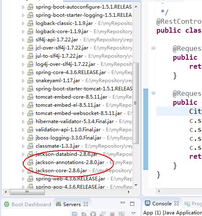202x216 pixels.
Task: Expand spring-core-4.3.6.RELEASE.jar node
Action: coord(23,72)
